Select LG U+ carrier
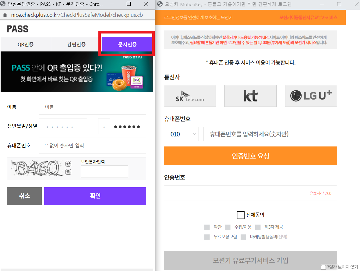Viewport: 360px width, 271px height. [x=311, y=96]
